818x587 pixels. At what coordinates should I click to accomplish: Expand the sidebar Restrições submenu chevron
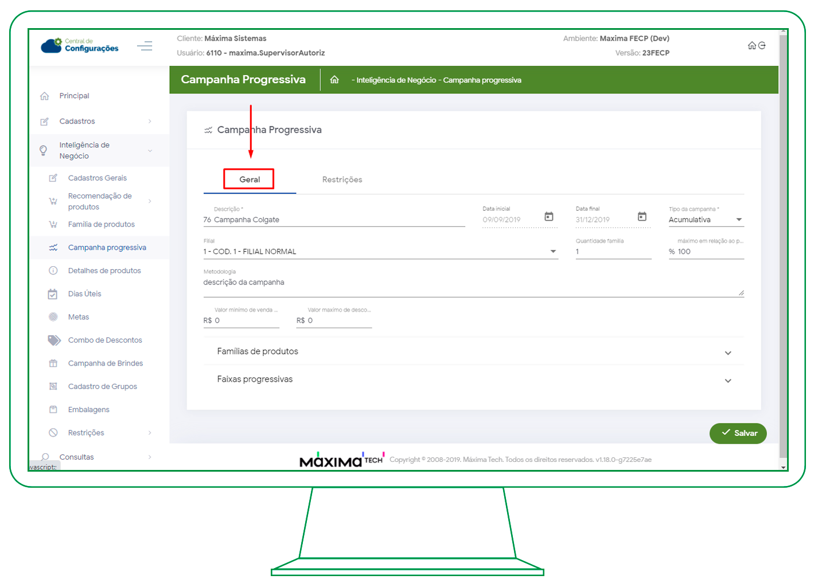click(150, 433)
